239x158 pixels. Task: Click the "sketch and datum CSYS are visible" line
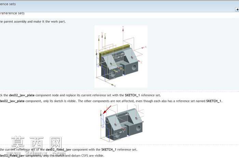pos(52,156)
